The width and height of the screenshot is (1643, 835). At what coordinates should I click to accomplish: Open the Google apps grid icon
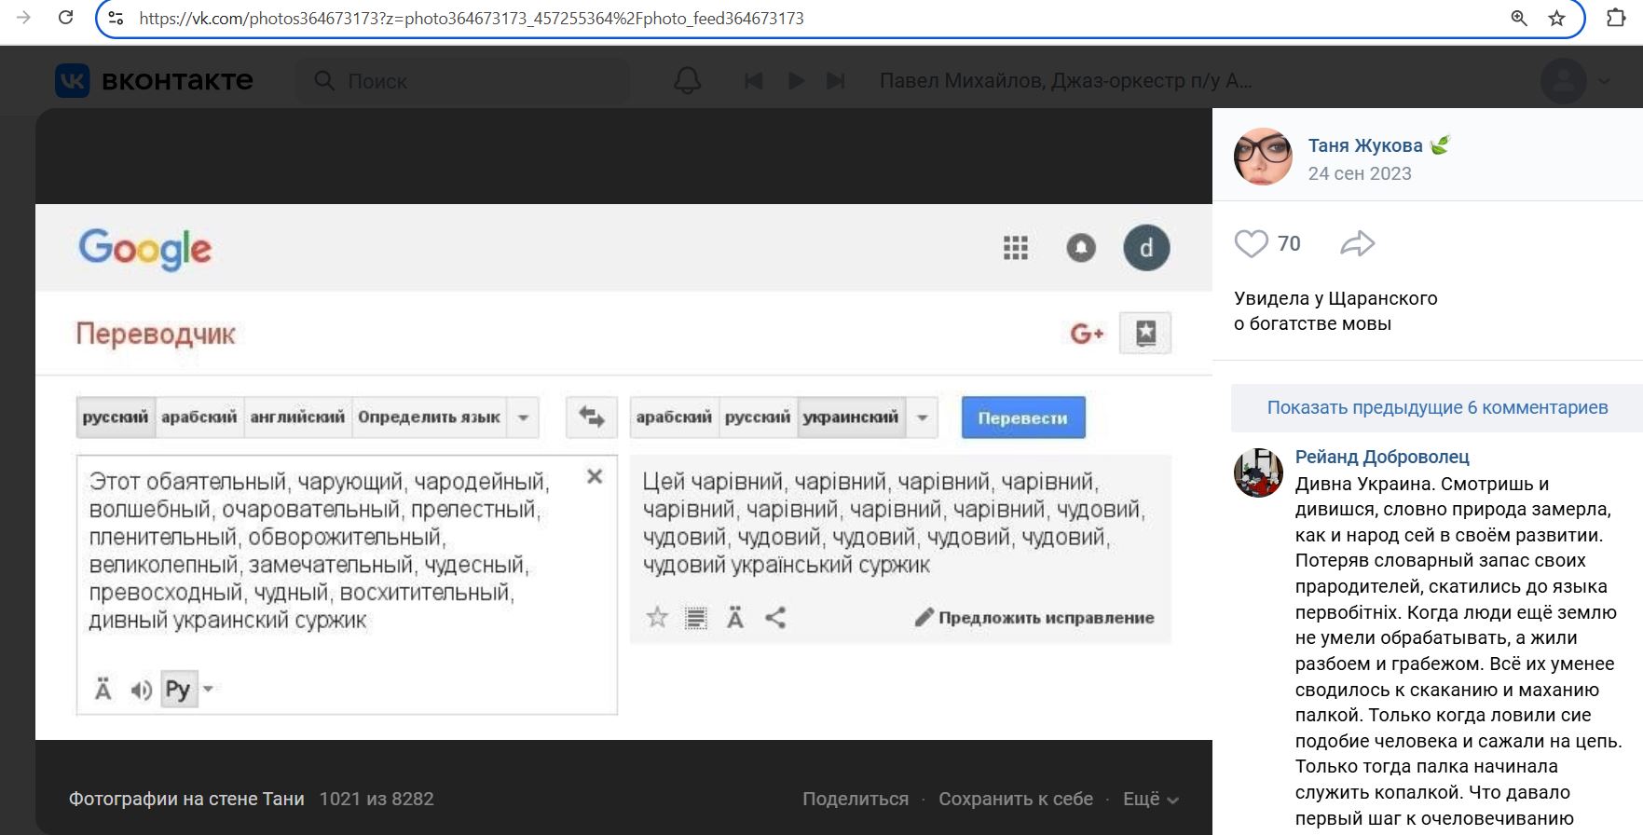[x=1016, y=248]
